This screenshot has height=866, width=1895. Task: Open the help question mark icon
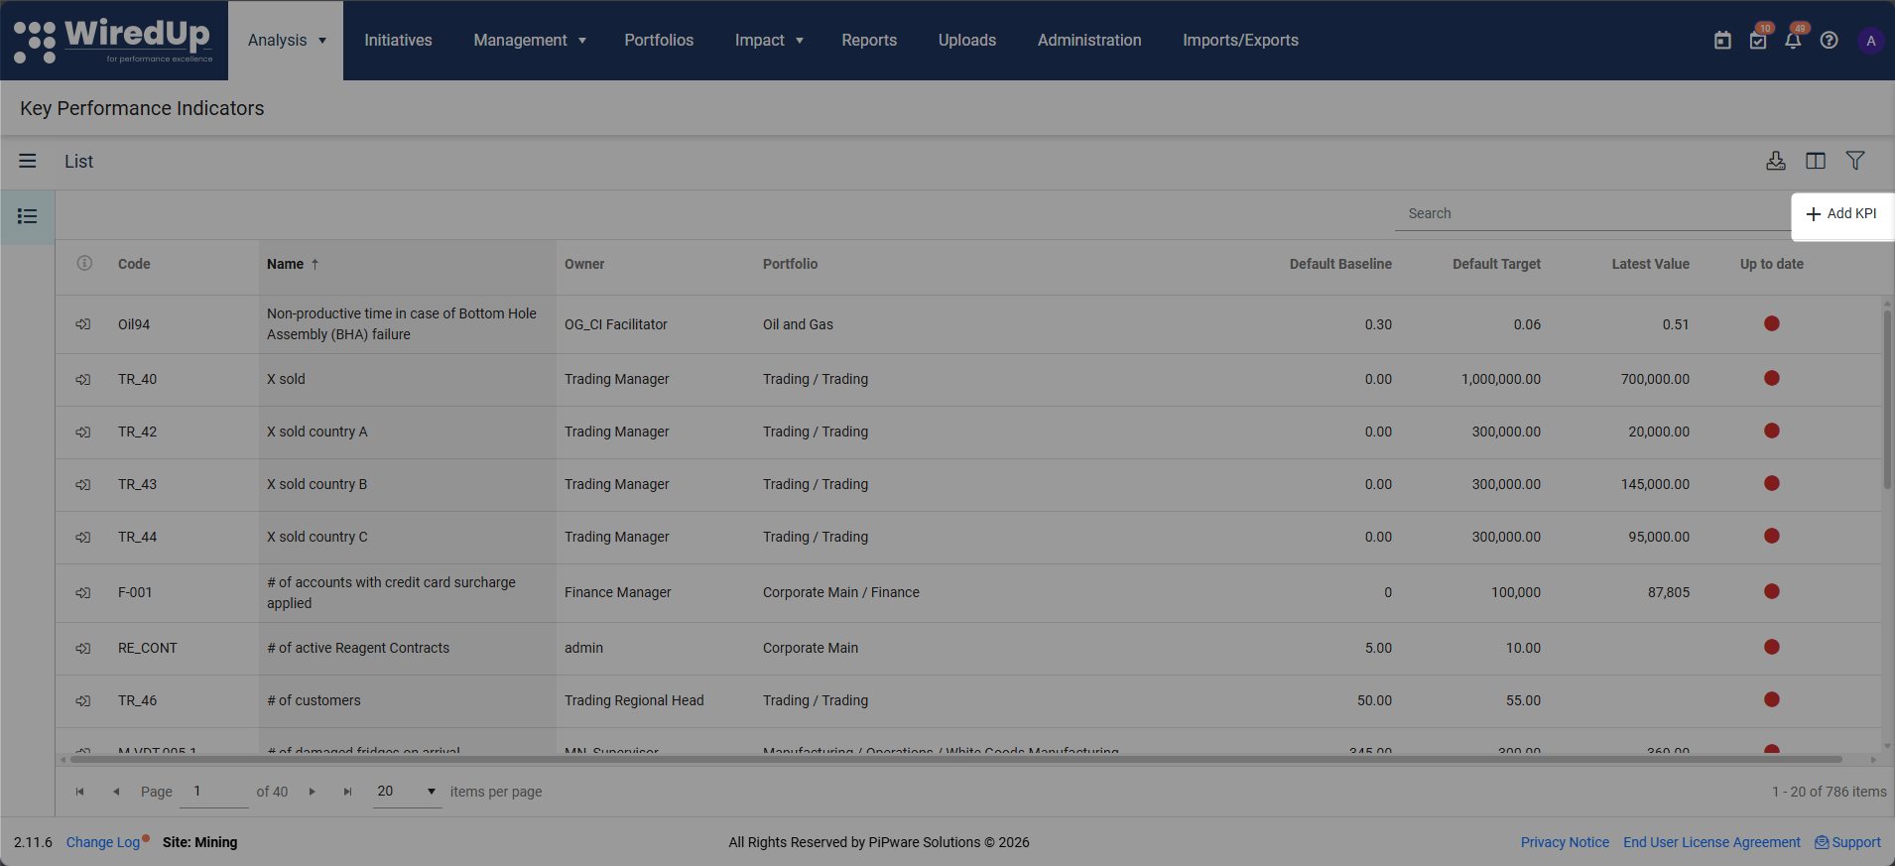point(1830,41)
